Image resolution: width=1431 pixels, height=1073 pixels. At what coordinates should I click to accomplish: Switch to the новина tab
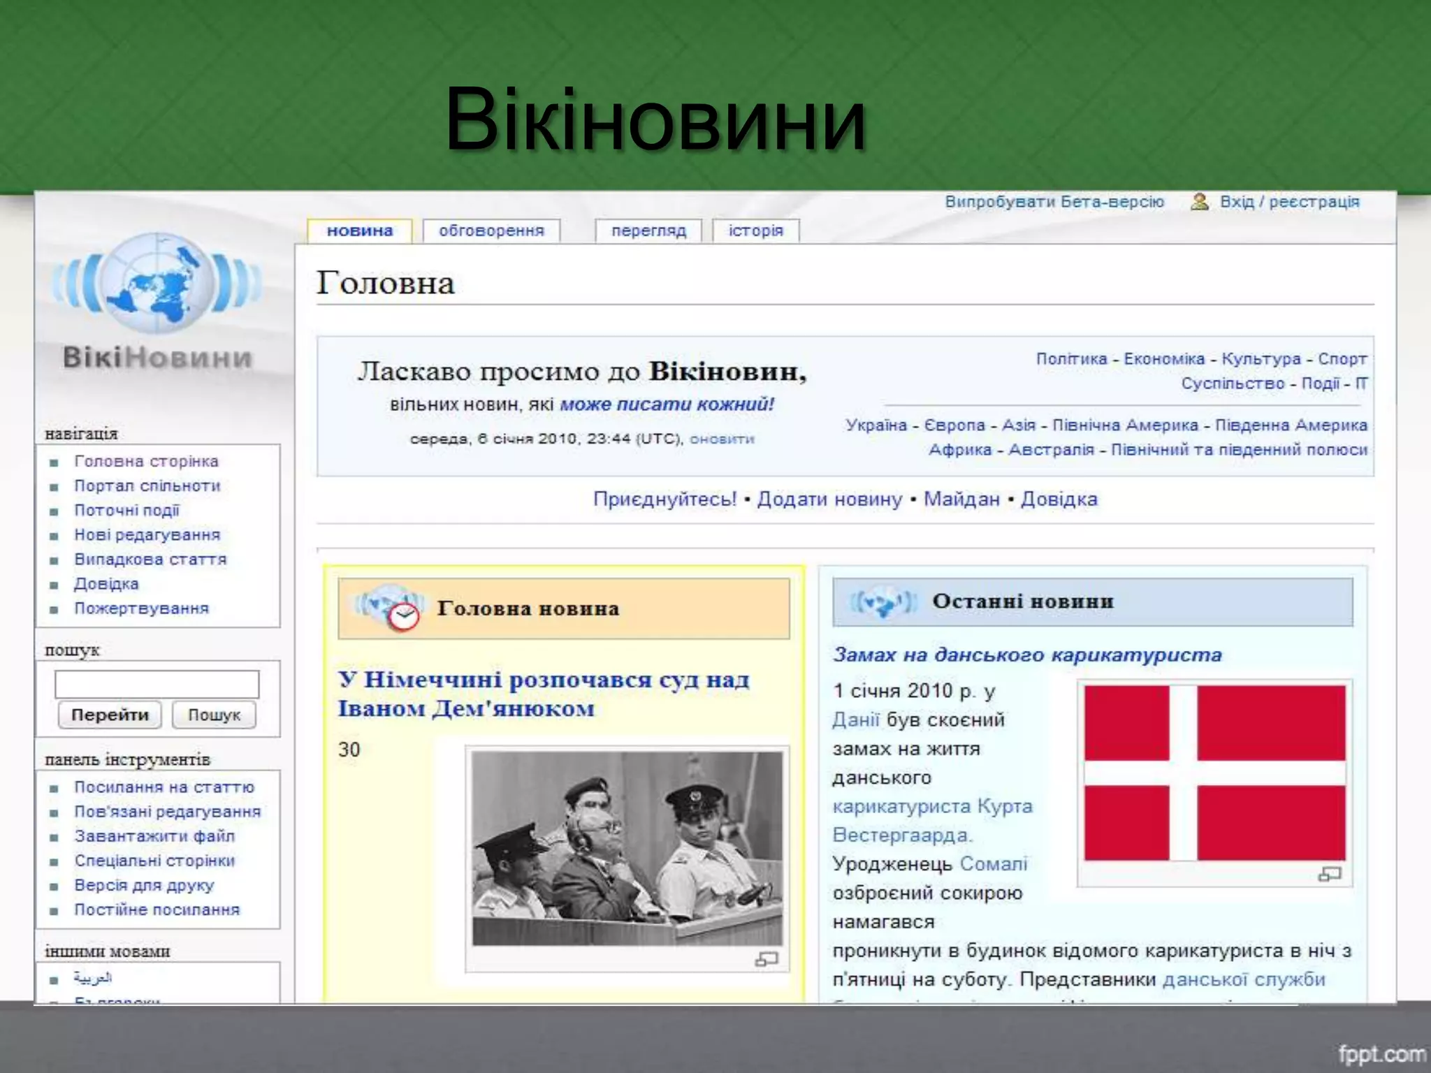[x=360, y=231]
